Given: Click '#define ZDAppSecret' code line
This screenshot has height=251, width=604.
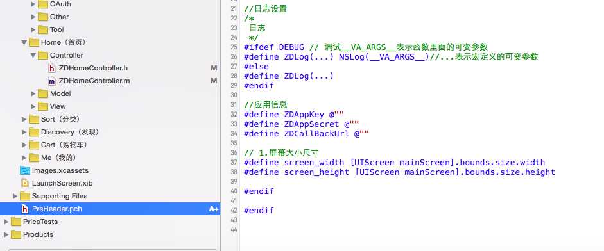Looking at the screenshot, I should [x=302, y=124].
